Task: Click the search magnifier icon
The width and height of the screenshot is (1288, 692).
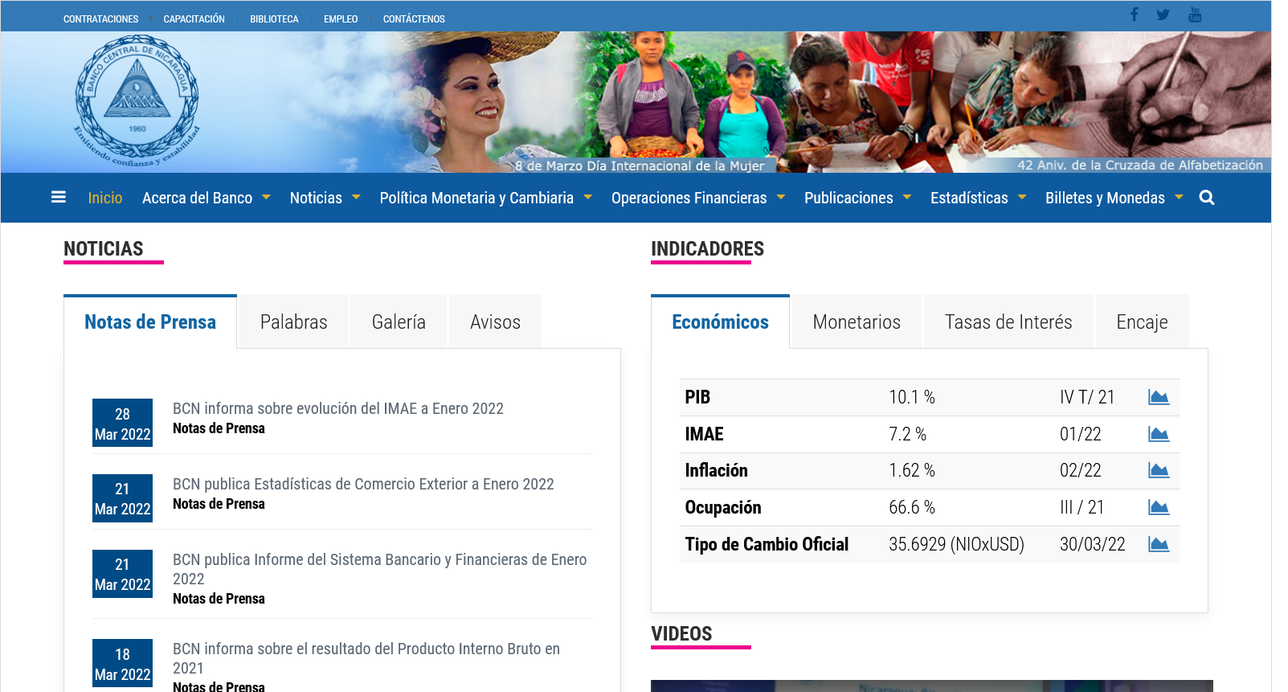Action: (1206, 198)
